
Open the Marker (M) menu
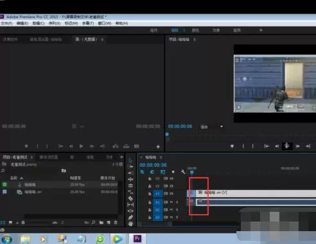click(x=71, y=23)
